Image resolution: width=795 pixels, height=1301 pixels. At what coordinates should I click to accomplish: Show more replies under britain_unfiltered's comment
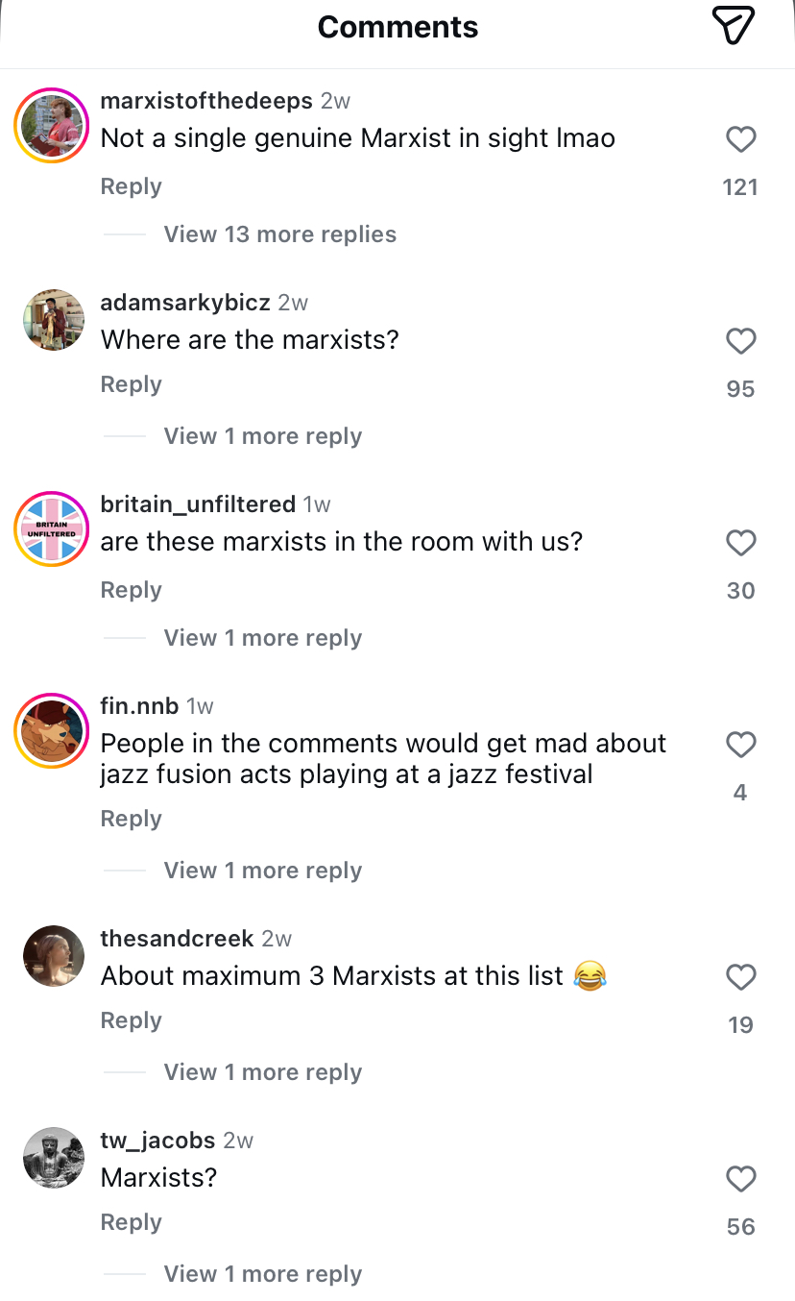pos(262,638)
